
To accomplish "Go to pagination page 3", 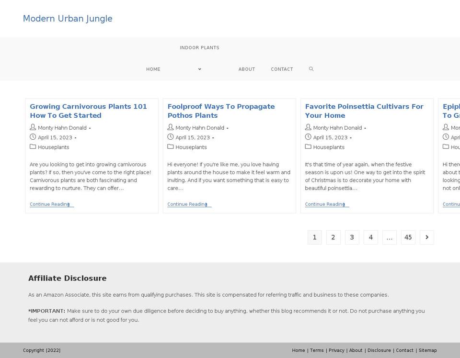I will coord(352,237).
